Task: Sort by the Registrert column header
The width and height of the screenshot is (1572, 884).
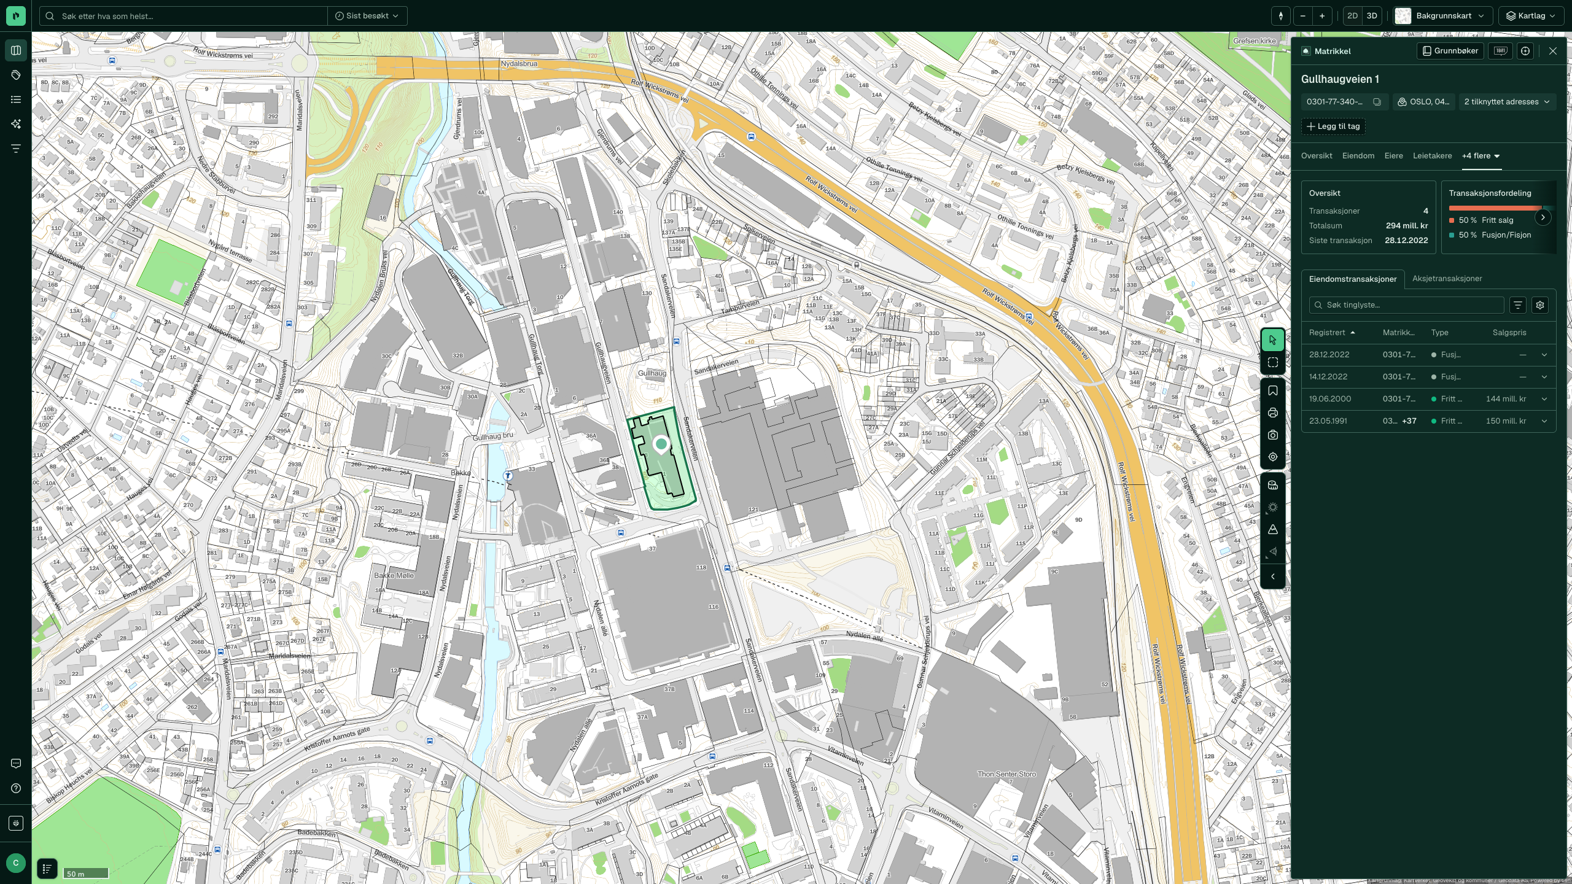Action: [1332, 333]
